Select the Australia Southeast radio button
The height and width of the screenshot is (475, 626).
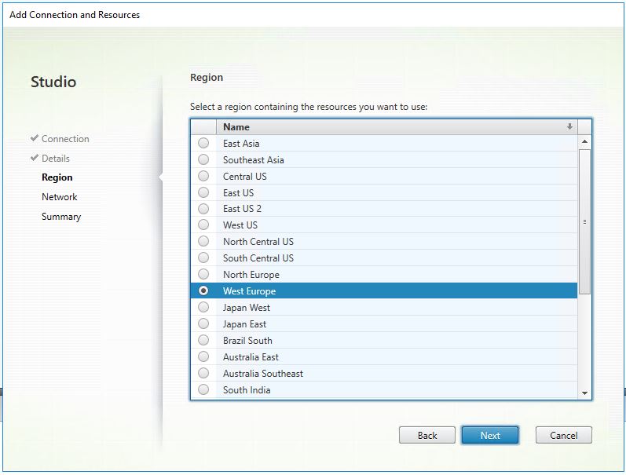[203, 374]
